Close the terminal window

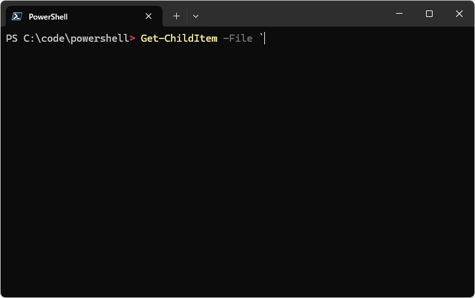(x=459, y=14)
